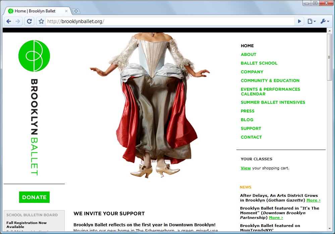The height and width of the screenshot is (234, 335).
Task: Visit the BLOG section
Action: point(247,120)
